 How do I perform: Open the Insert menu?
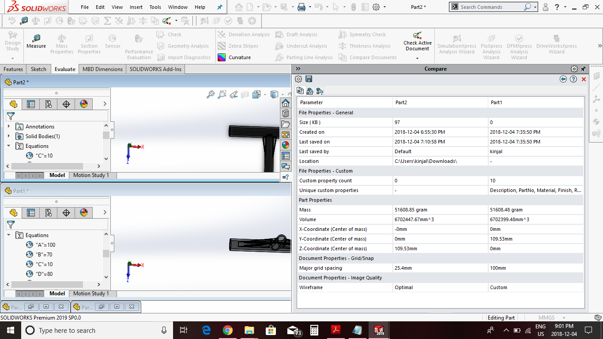tap(136, 7)
